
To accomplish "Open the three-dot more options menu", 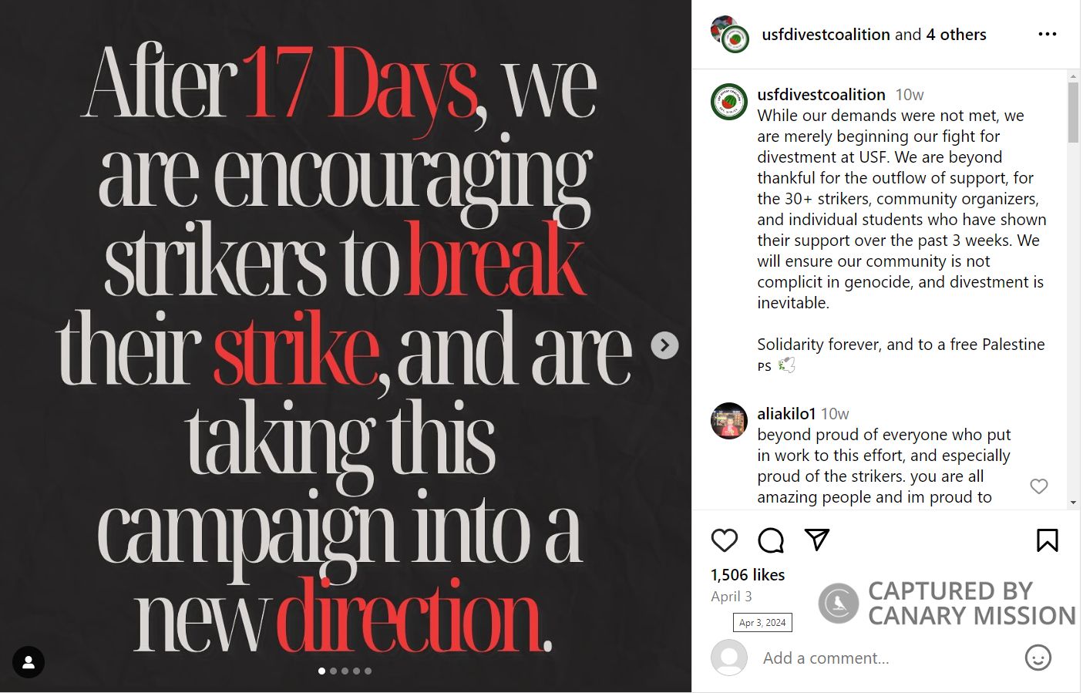I will tap(1047, 35).
